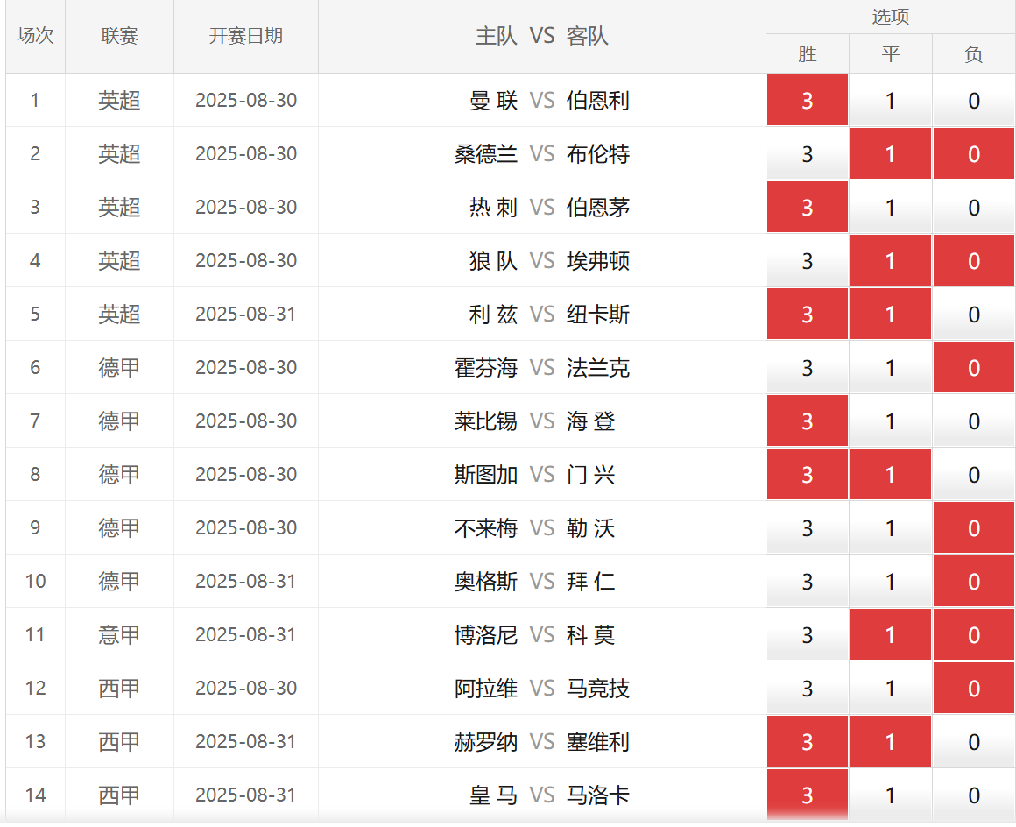Select draw option 1 for 奥格斯 vs 拜仁
Screen dimensions: 1016x827
pyautogui.click(x=890, y=582)
